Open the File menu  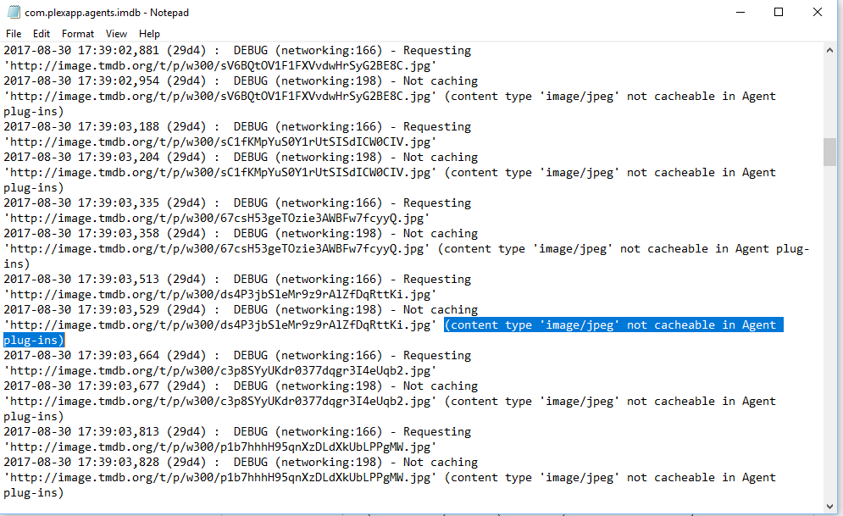(14, 34)
